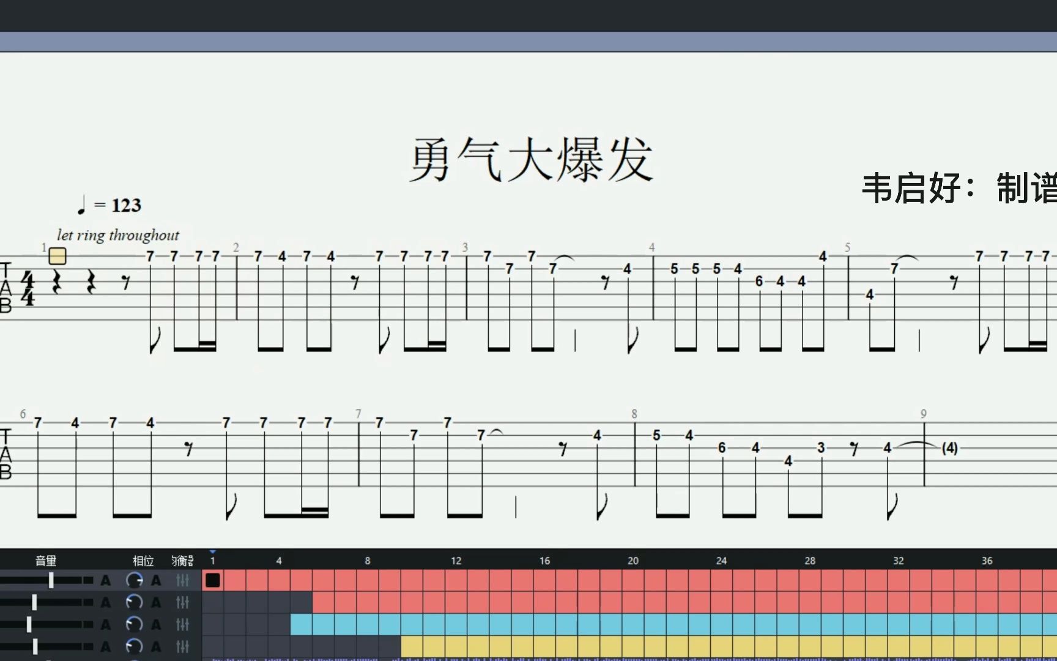Jump to bar 36 on the timeline ruler
Image resolution: width=1057 pixels, height=661 pixels.
[987, 561]
